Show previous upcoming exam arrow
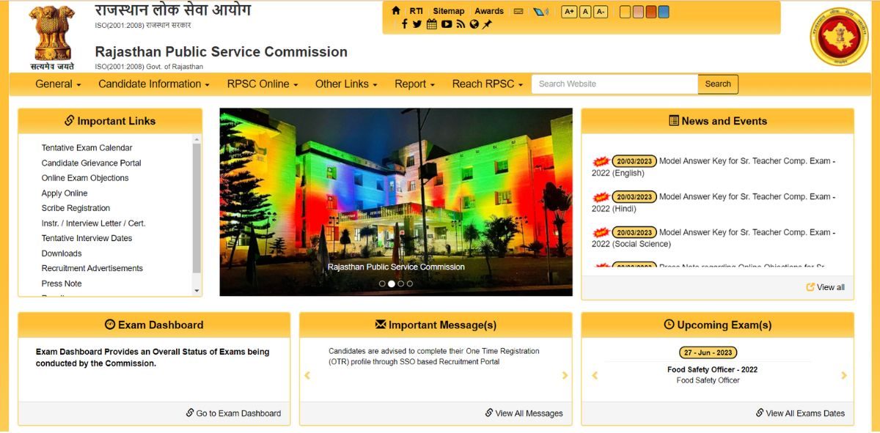Viewport: 880px width, 433px height. [x=595, y=376]
